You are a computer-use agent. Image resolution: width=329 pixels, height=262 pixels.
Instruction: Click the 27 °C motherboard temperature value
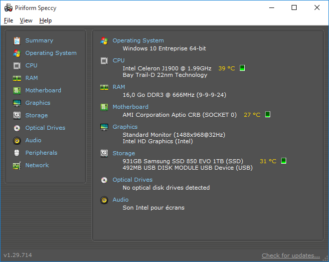pyautogui.click(x=252, y=115)
